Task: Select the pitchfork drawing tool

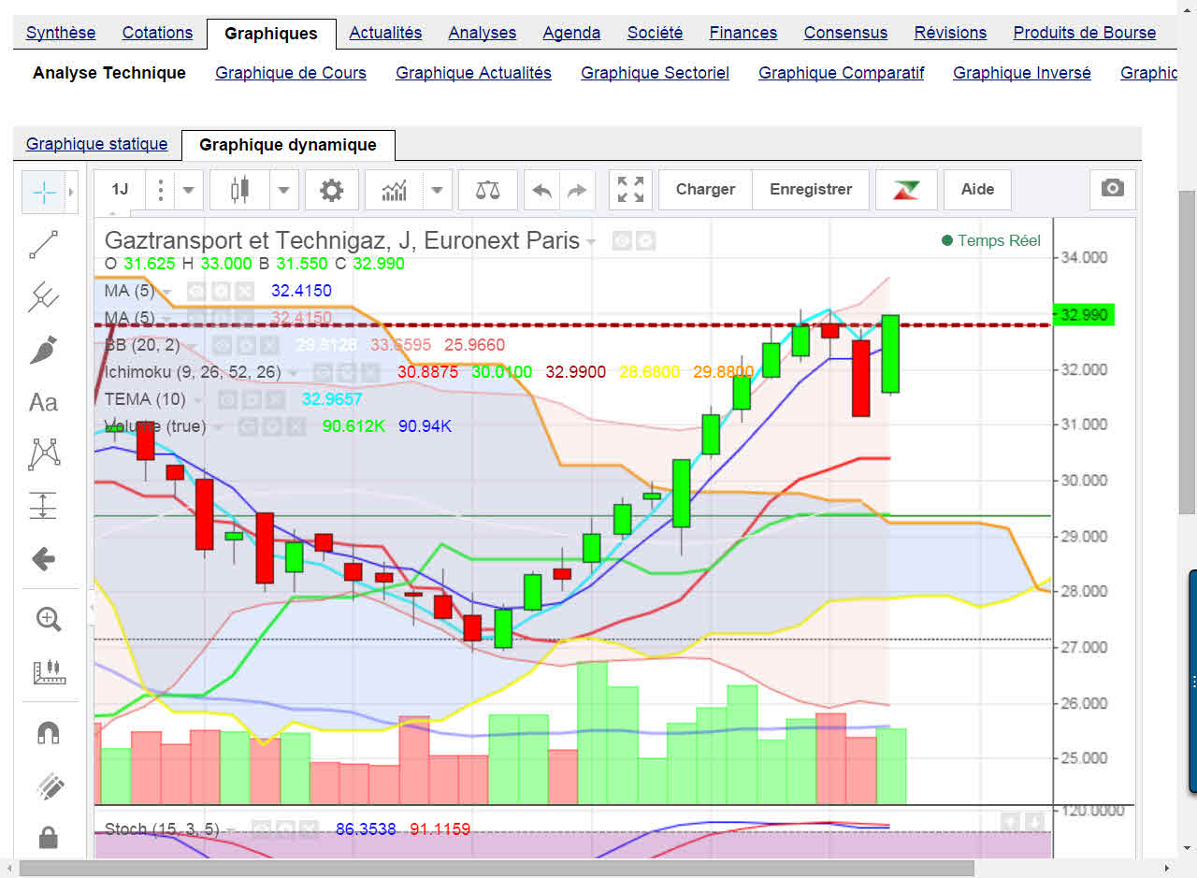Action: (44, 297)
